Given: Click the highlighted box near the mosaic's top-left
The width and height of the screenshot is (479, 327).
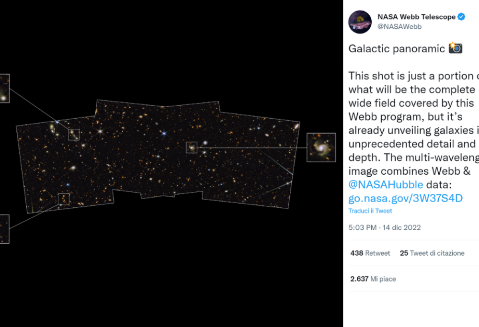Looking at the screenshot, I should 74,135.
